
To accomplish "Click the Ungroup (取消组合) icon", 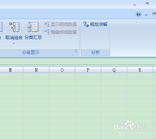I will (14, 27).
